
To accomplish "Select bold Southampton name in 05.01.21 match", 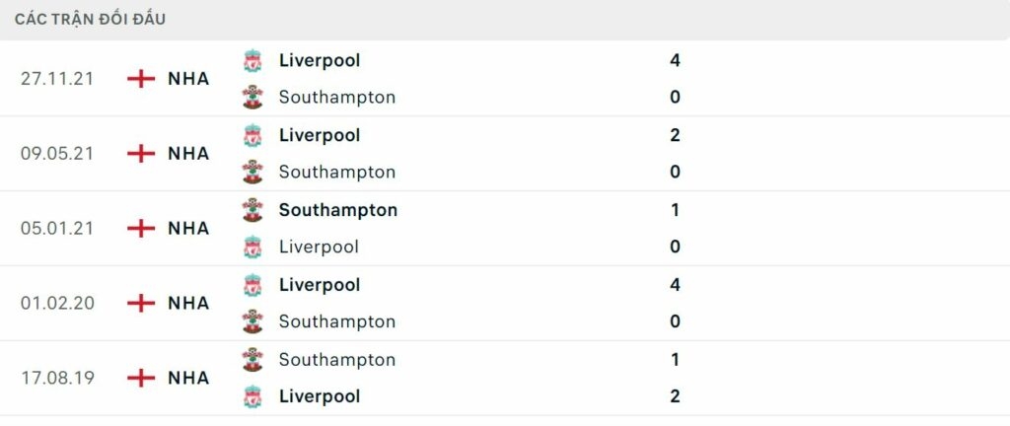I will (x=337, y=210).
